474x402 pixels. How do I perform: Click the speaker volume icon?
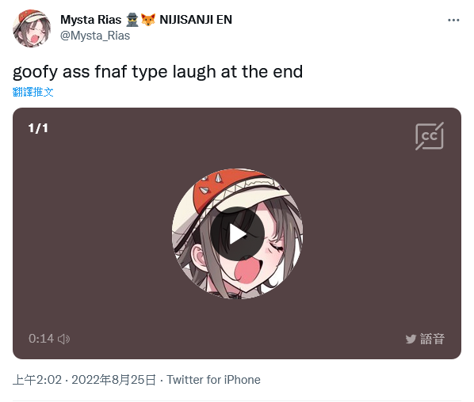(63, 339)
